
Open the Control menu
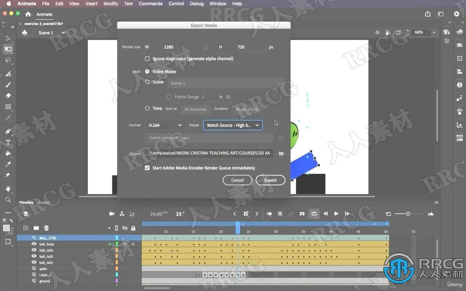pyautogui.click(x=176, y=4)
